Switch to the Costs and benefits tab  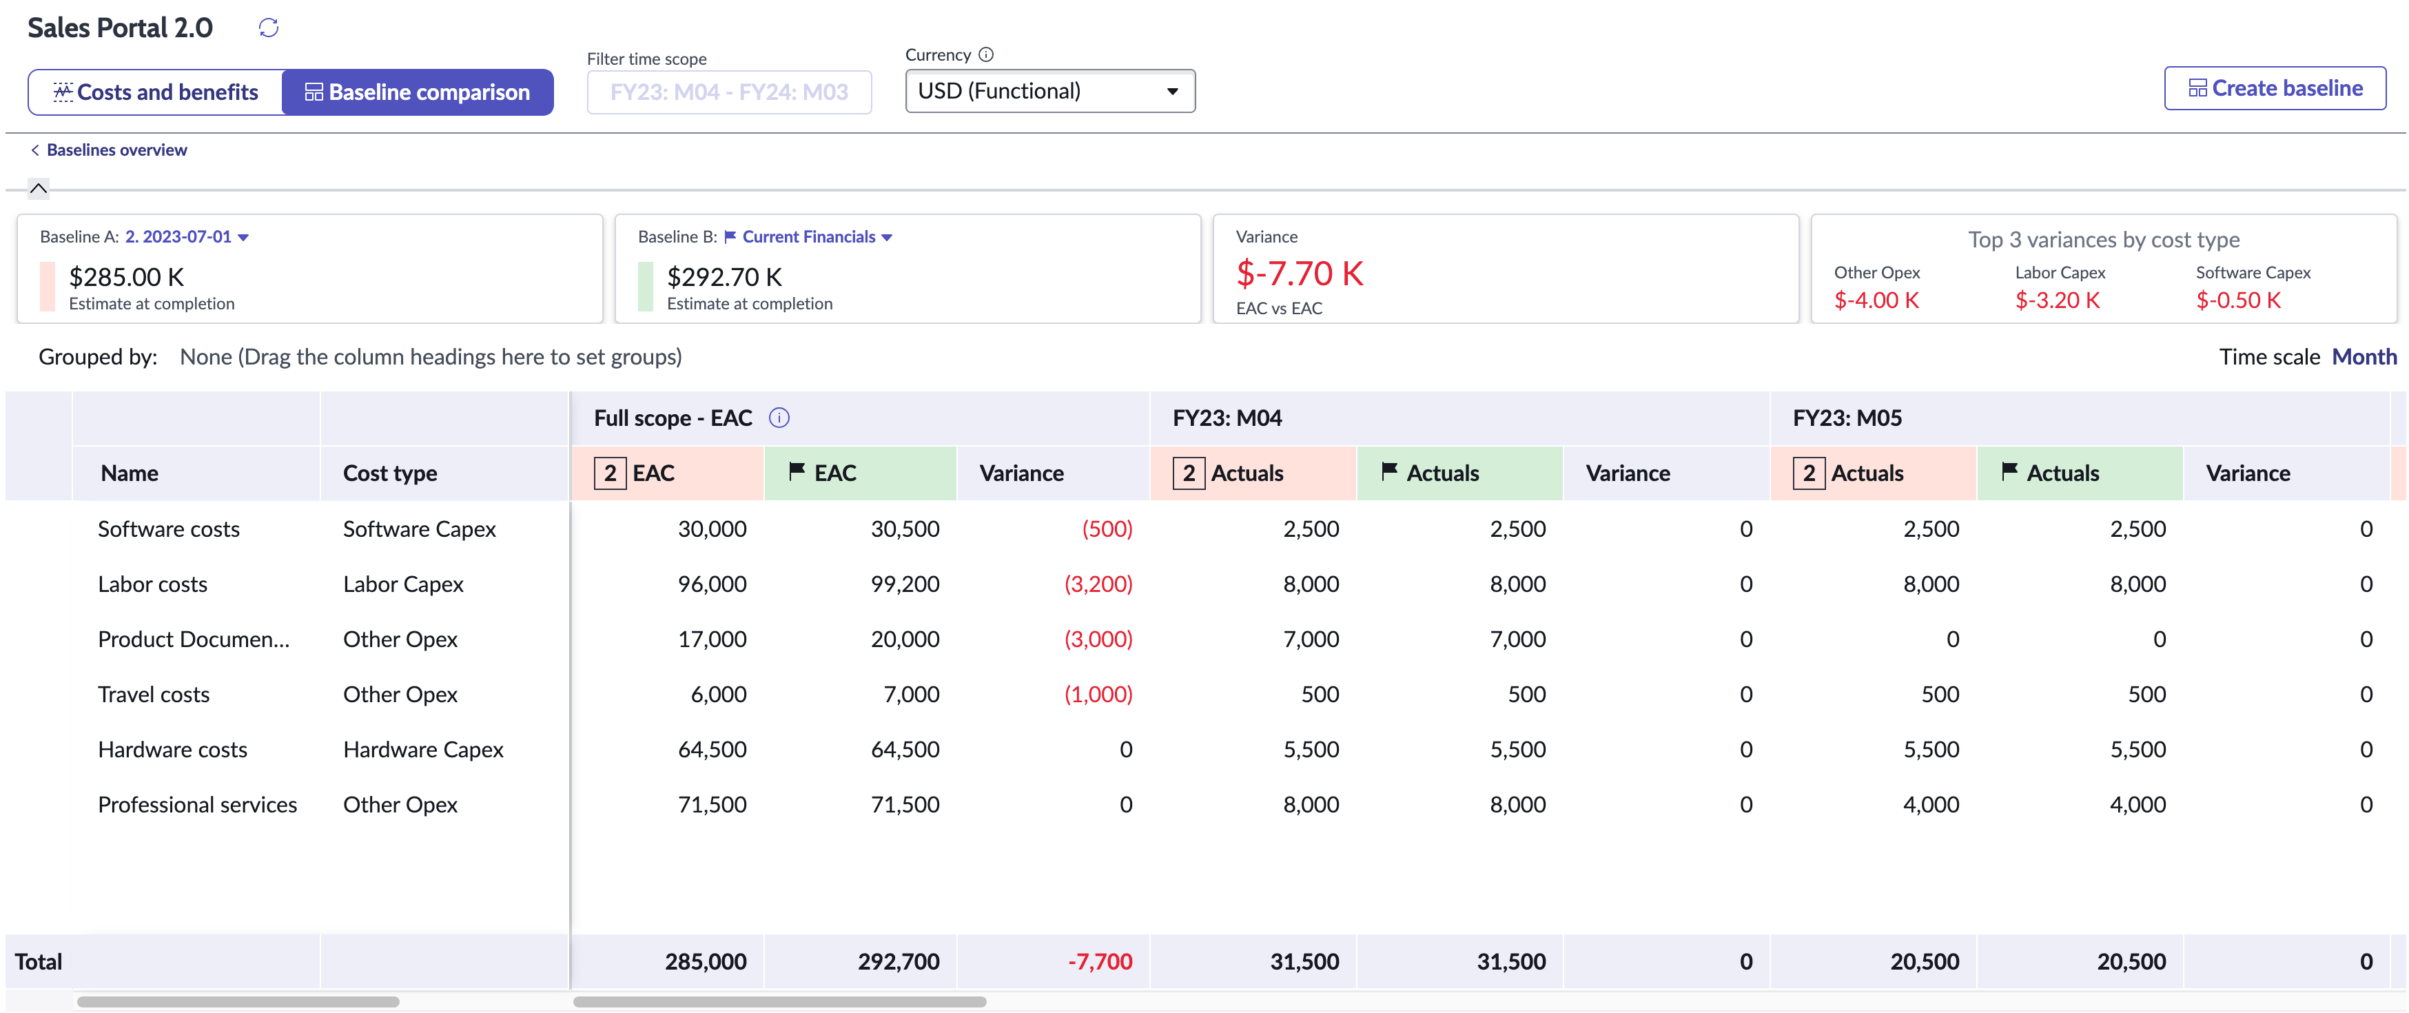tap(156, 92)
